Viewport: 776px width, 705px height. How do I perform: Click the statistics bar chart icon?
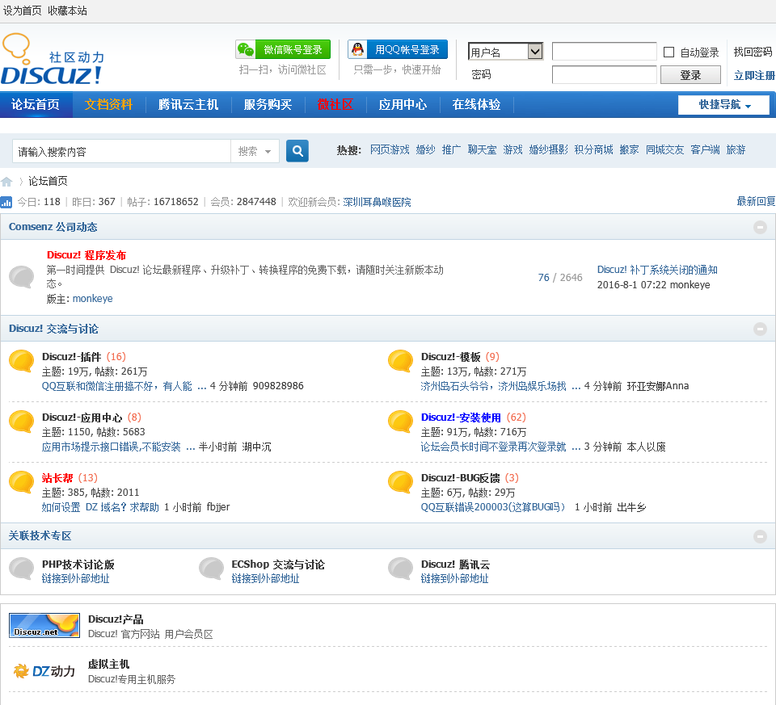[x=6, y=202]
